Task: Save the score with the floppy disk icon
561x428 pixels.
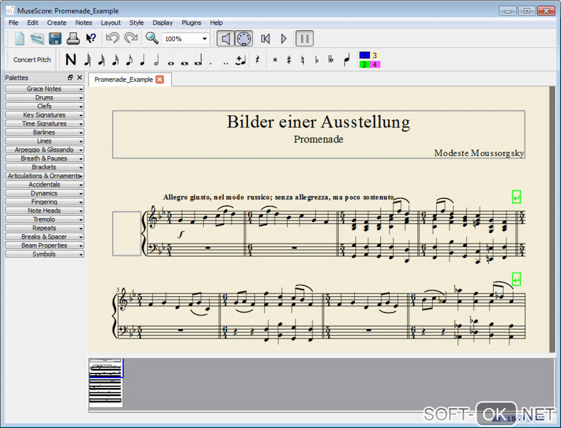Action: (x=55, y=38)
